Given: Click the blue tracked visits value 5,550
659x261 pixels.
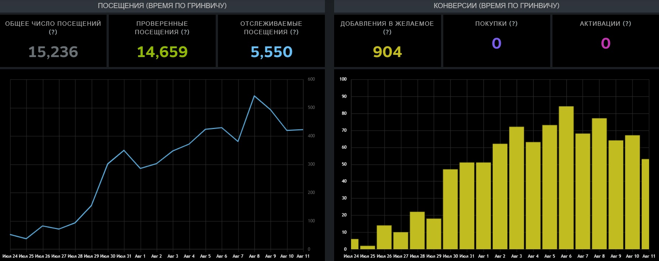Looking at the screenshot, I should (x=271, y=52).
